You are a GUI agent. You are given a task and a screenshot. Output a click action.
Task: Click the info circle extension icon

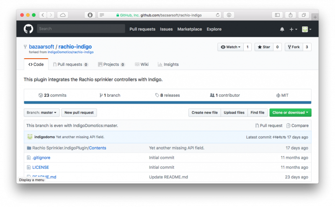tap(229, 15)
